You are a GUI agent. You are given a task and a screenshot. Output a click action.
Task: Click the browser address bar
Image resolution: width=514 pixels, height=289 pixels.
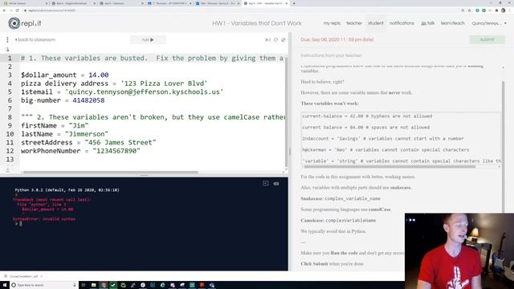pyautogui.click(x=241, y=10)
